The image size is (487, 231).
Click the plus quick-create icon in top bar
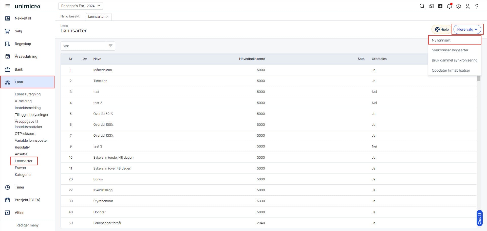pos(440,6)
